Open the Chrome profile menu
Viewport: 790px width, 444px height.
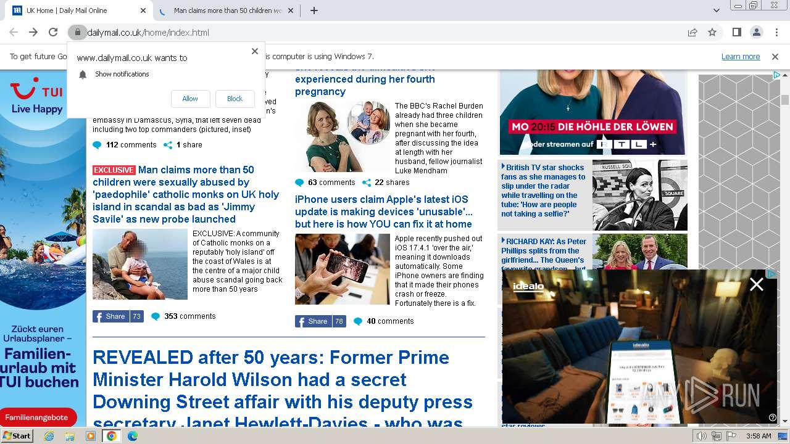pyautogui.click(x=756, y=32)
